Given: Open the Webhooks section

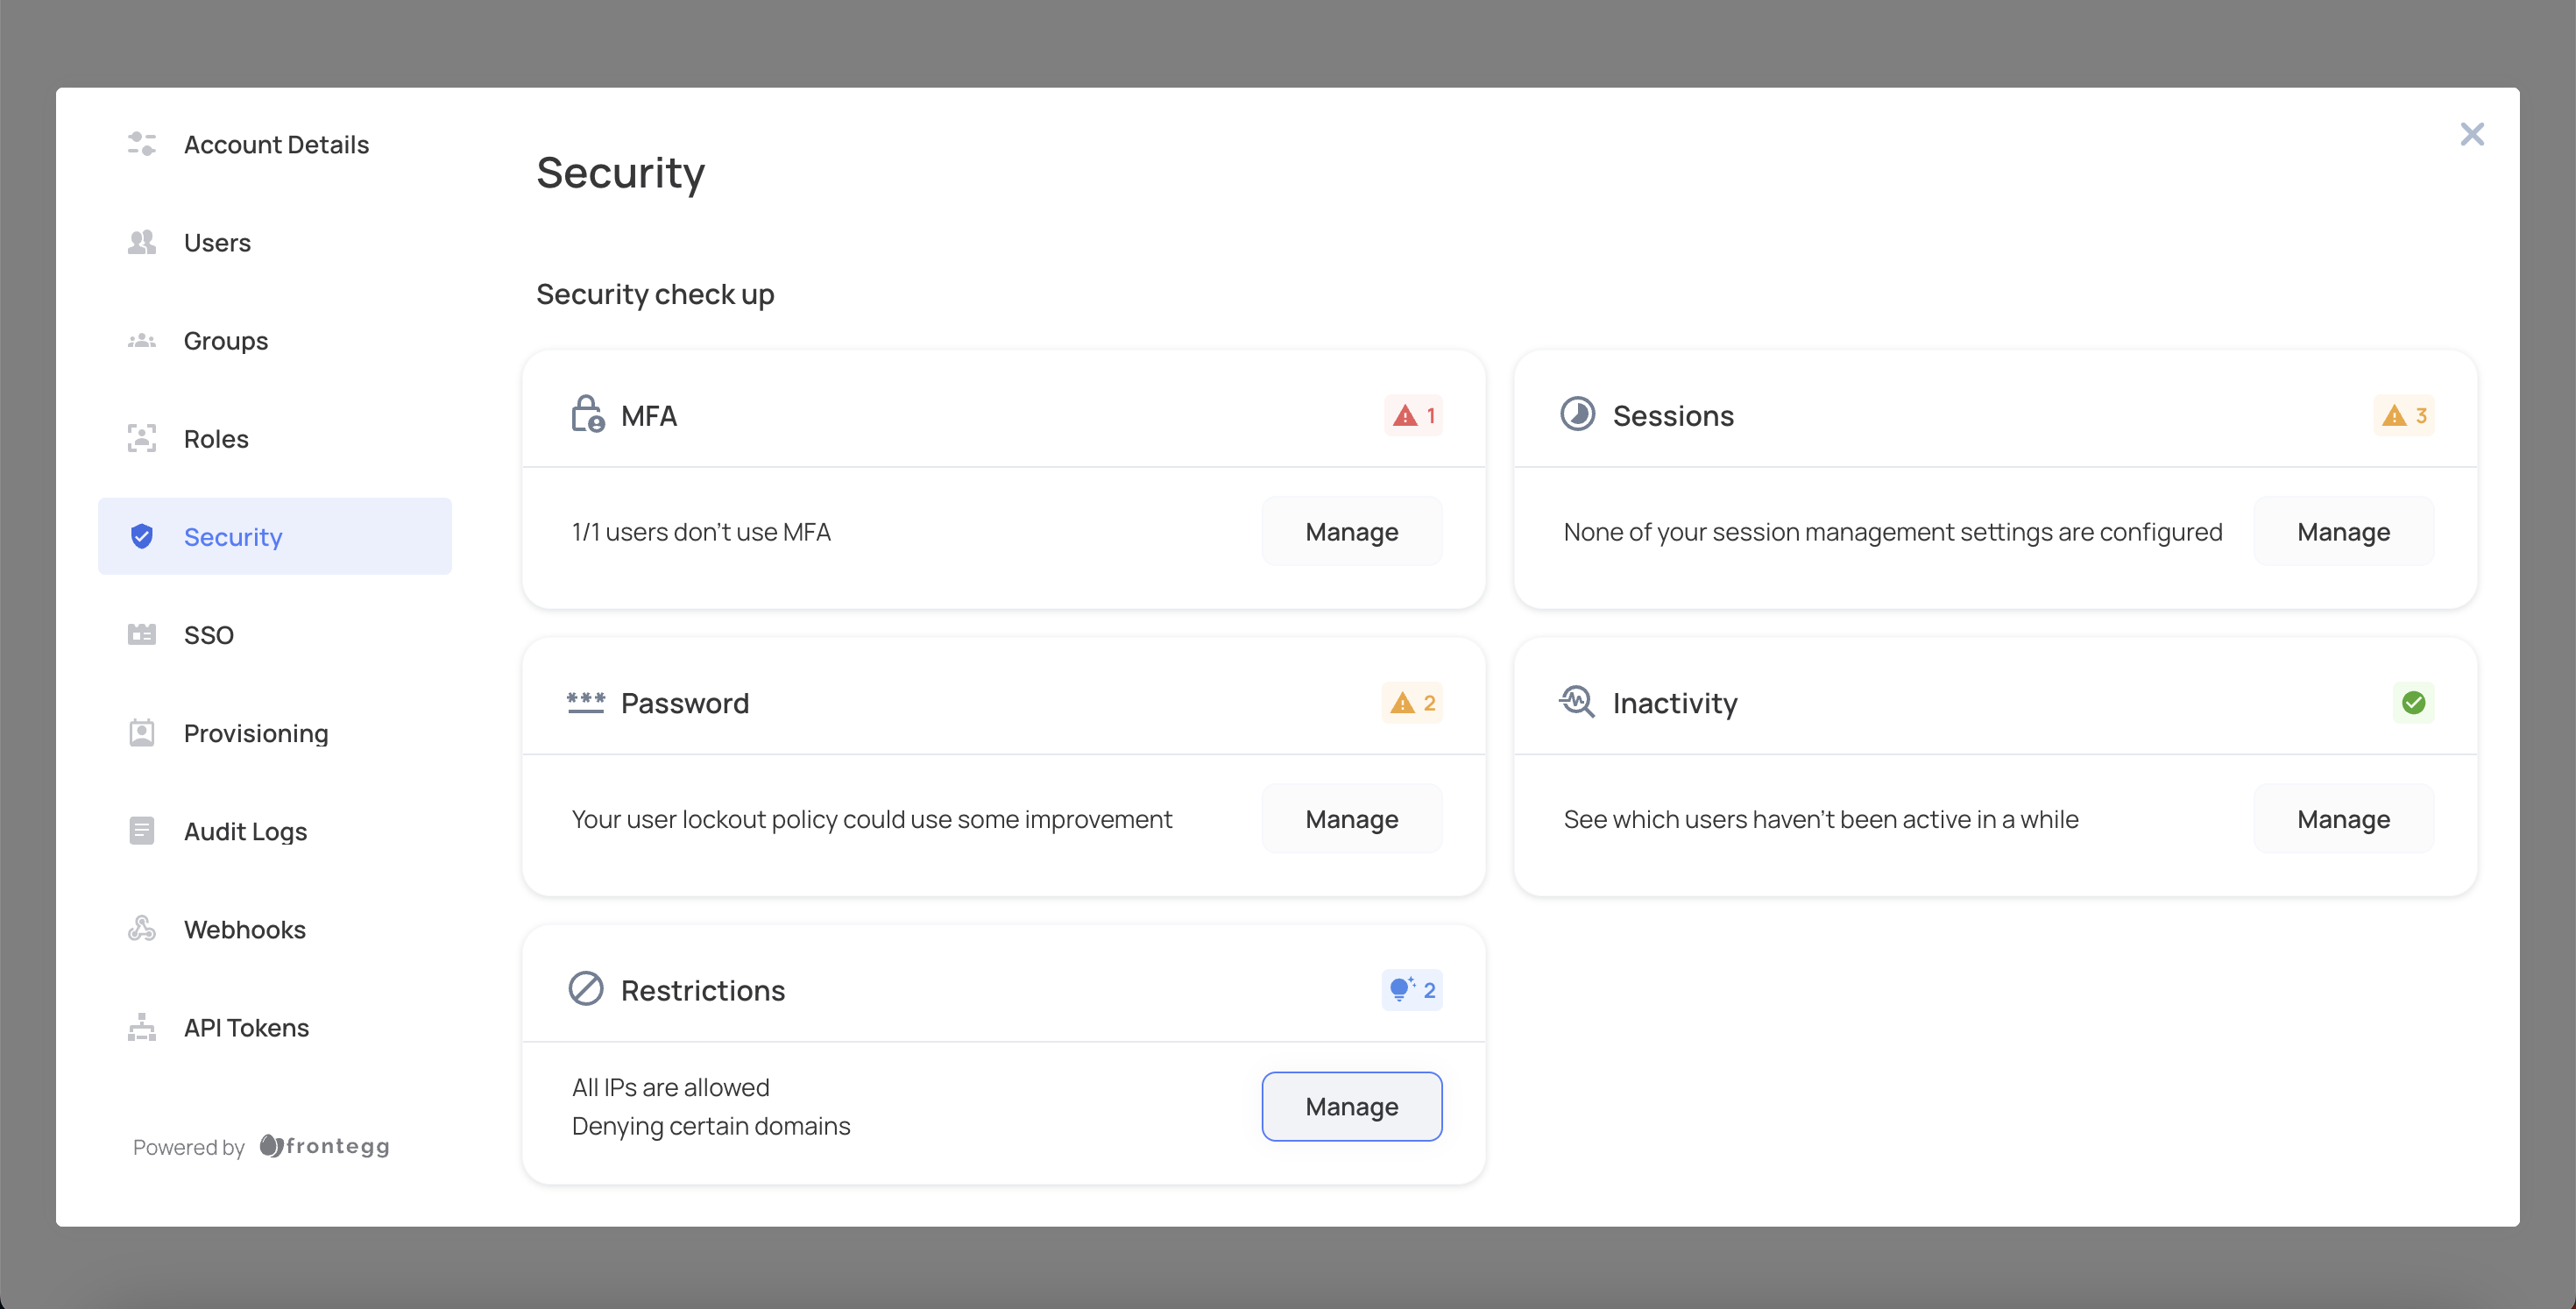Looking at the screenshot, I should tap(244, 929).
